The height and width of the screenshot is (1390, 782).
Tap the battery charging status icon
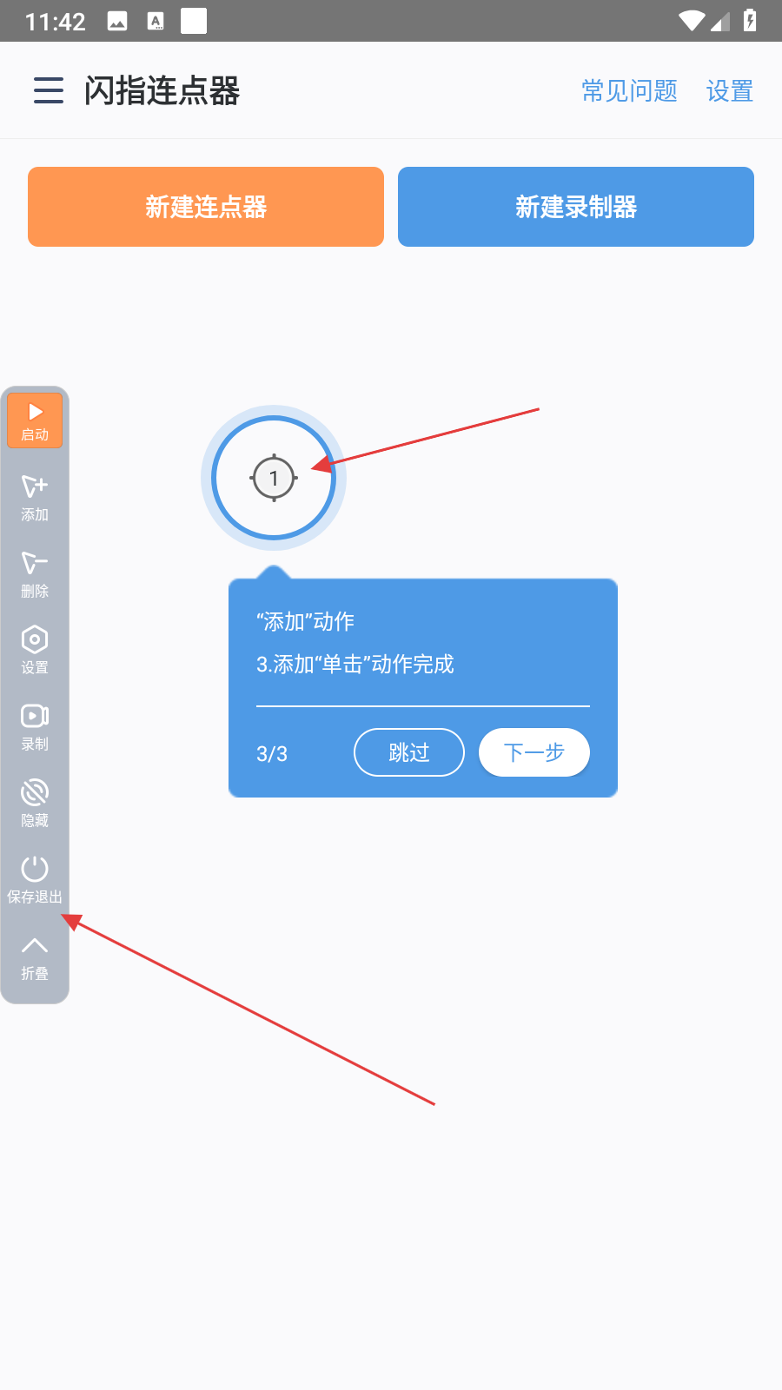tap(750, 20)
